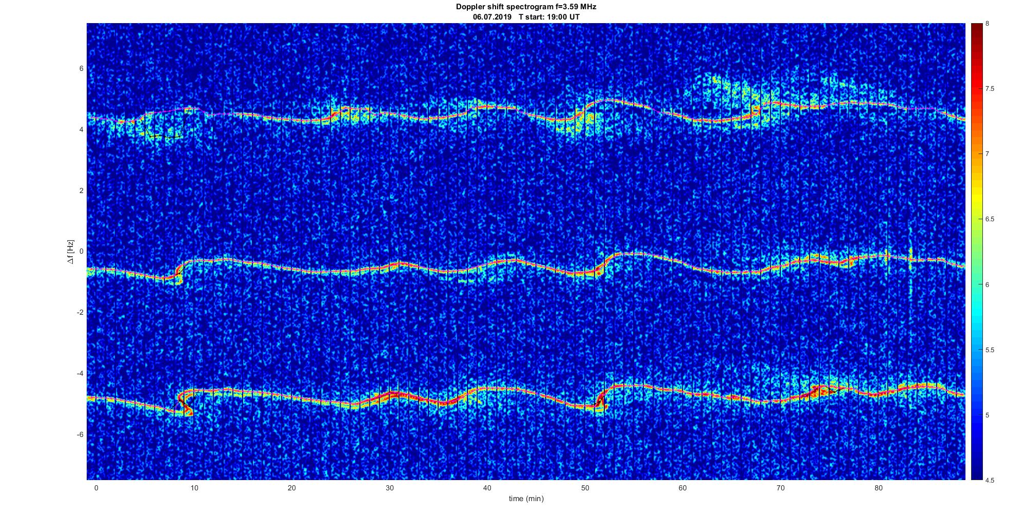Viewport: 1026px width, 515px height.
Task: Click the x-axis tick label '10'
Action: pos(194,488)
